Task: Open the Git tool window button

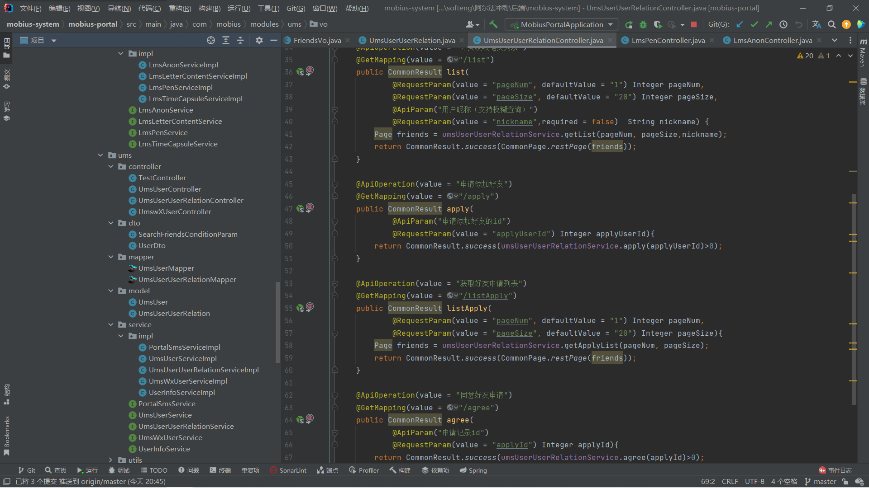Action: click(27, 470)
